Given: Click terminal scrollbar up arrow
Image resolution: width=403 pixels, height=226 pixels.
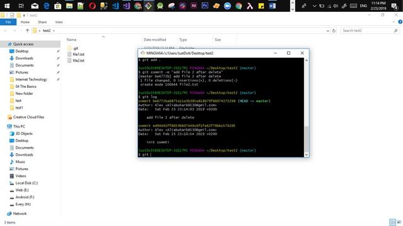Looking at the screenshot, I should pos(307,60).
